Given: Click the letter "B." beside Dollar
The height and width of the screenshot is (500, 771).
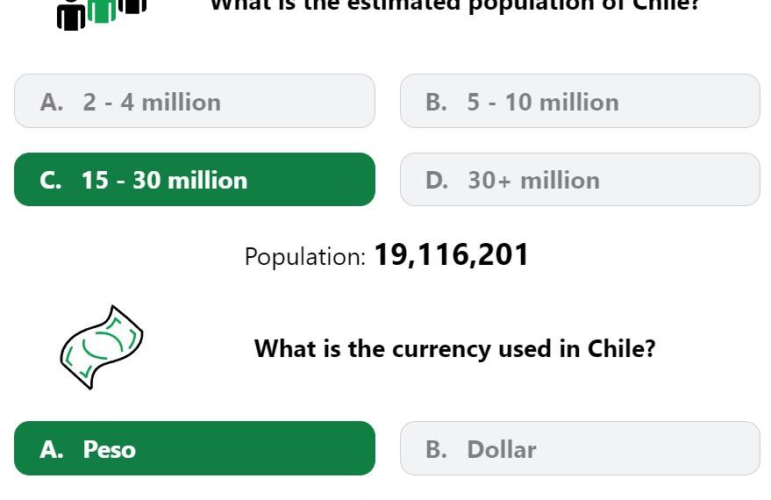Looking at the screenshot, I should pos(437,449).
